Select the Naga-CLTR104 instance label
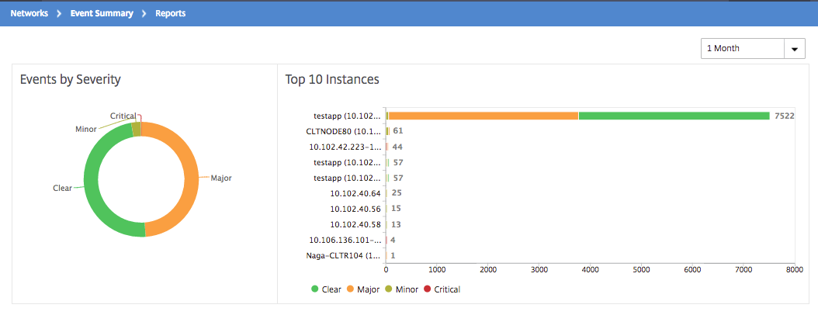 pos(343,255)
